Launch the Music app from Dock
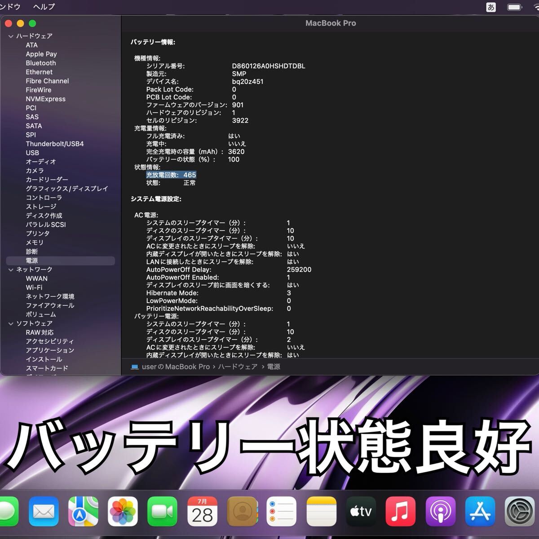539x539 pixels. pos(400,511)
